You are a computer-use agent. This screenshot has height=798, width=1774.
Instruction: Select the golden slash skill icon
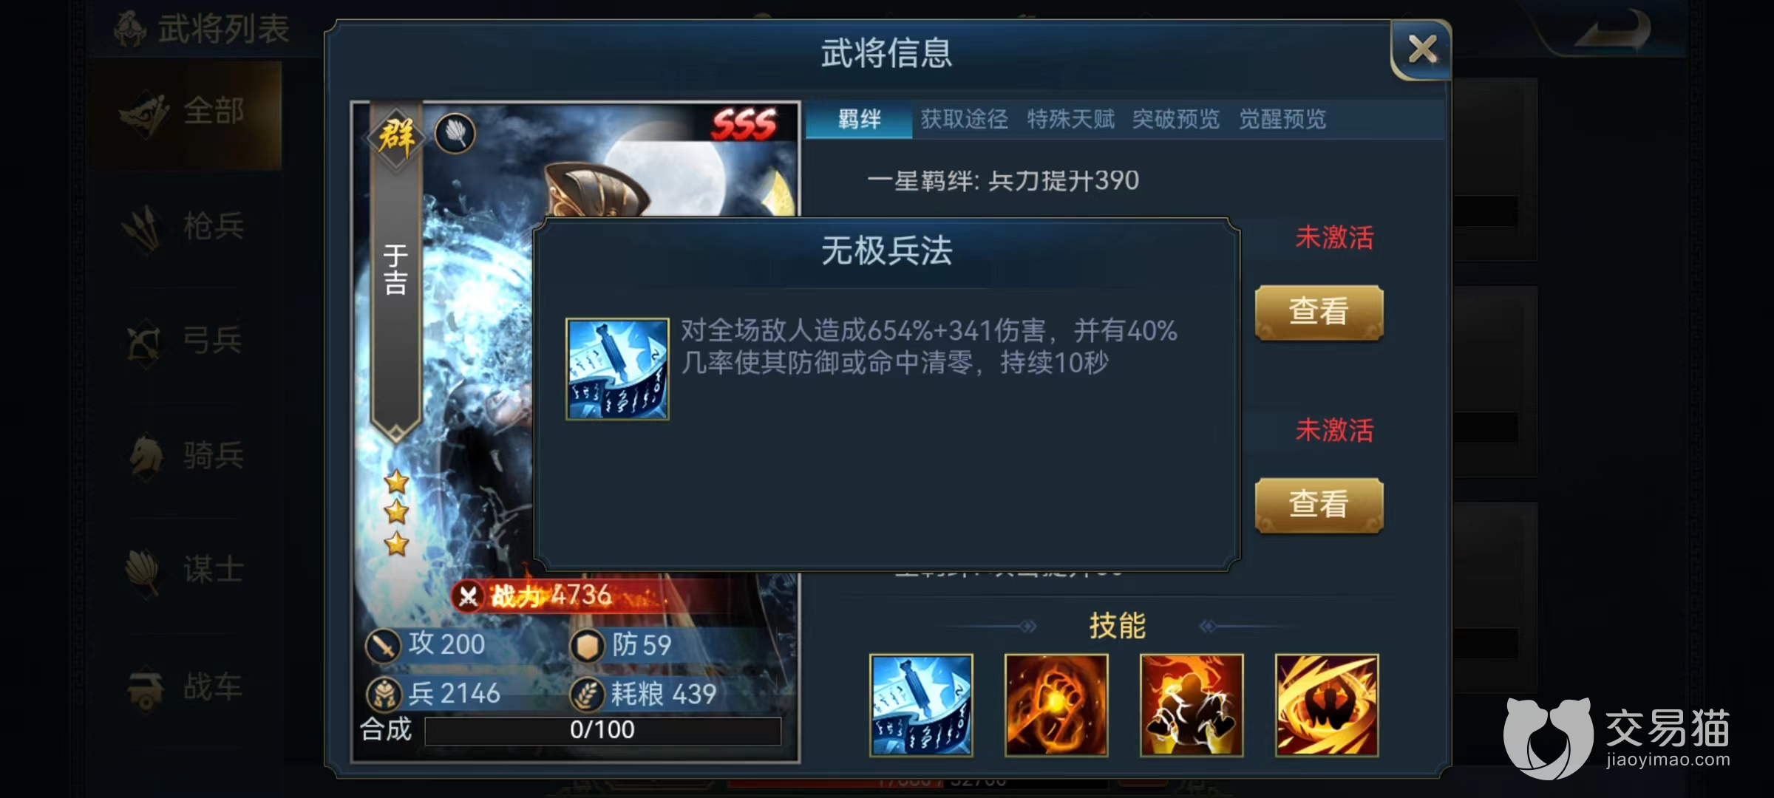click(x=1327, y=705)
